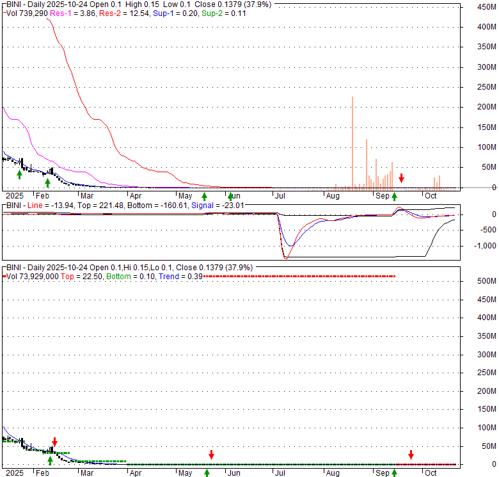
Task: Click the Apr label on bottom chart's time axis
Action: coord(135,473)
